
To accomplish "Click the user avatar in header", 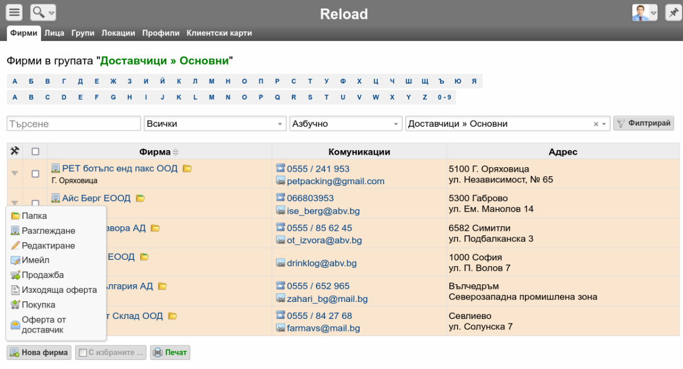I will coord(641,13).
